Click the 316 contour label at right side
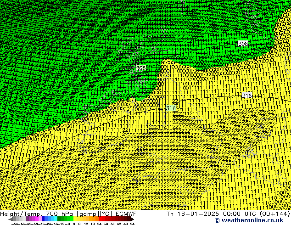 coord(247,96)
